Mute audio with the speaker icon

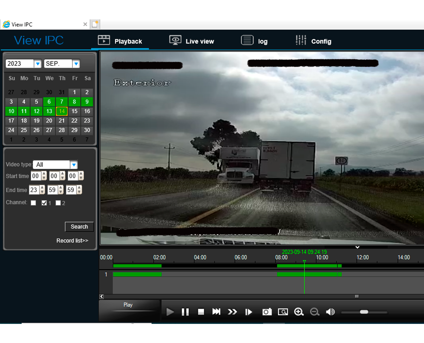(330, 312)
